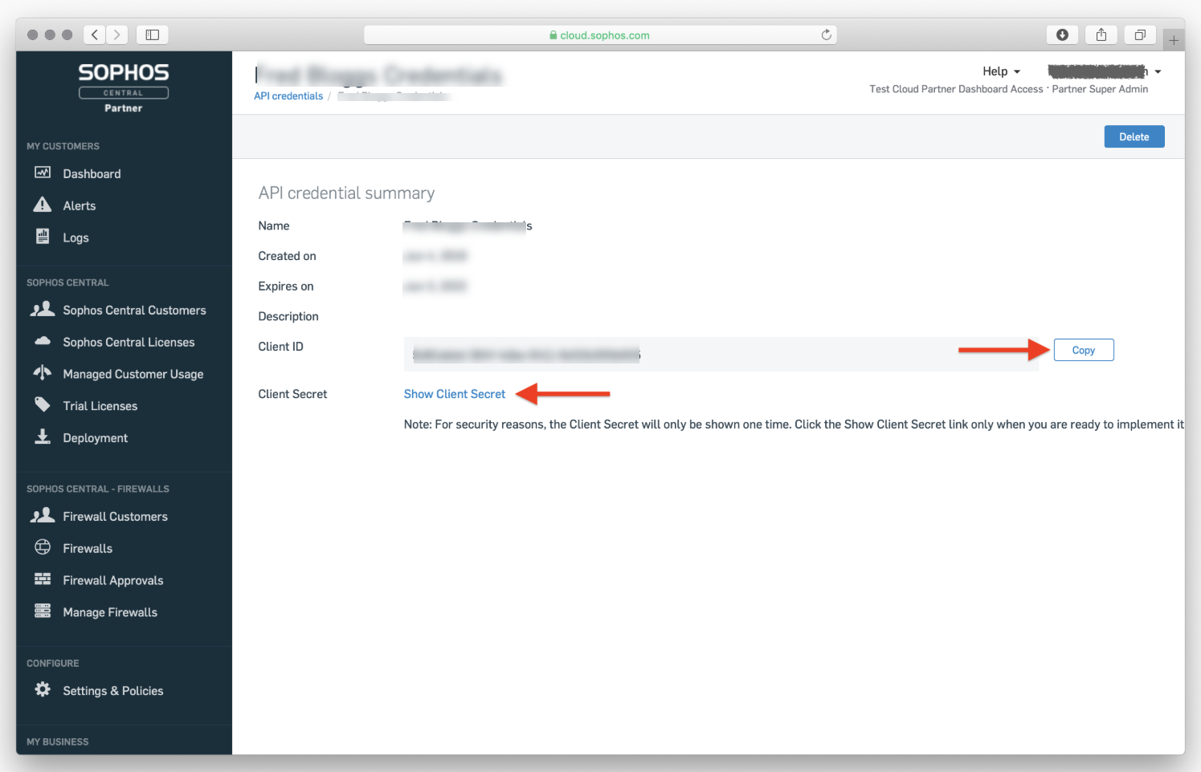Click the Safari share icon
The image size is (1201, 772).
(1101, 35)
